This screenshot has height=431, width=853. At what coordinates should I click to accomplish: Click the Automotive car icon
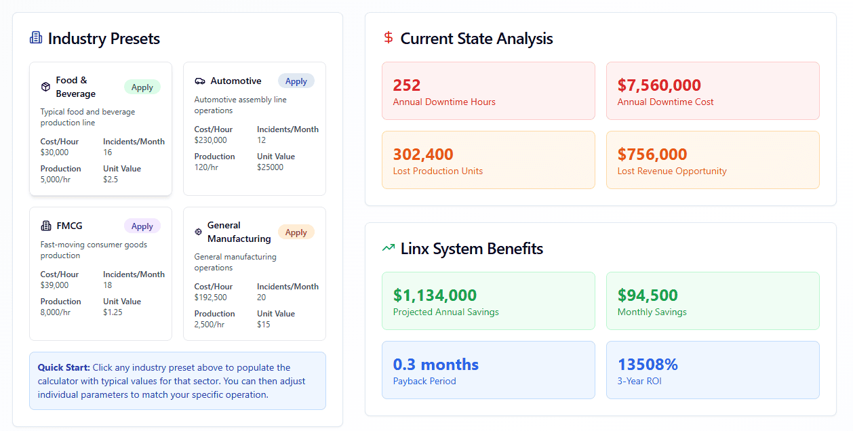(x=199, y=81)
